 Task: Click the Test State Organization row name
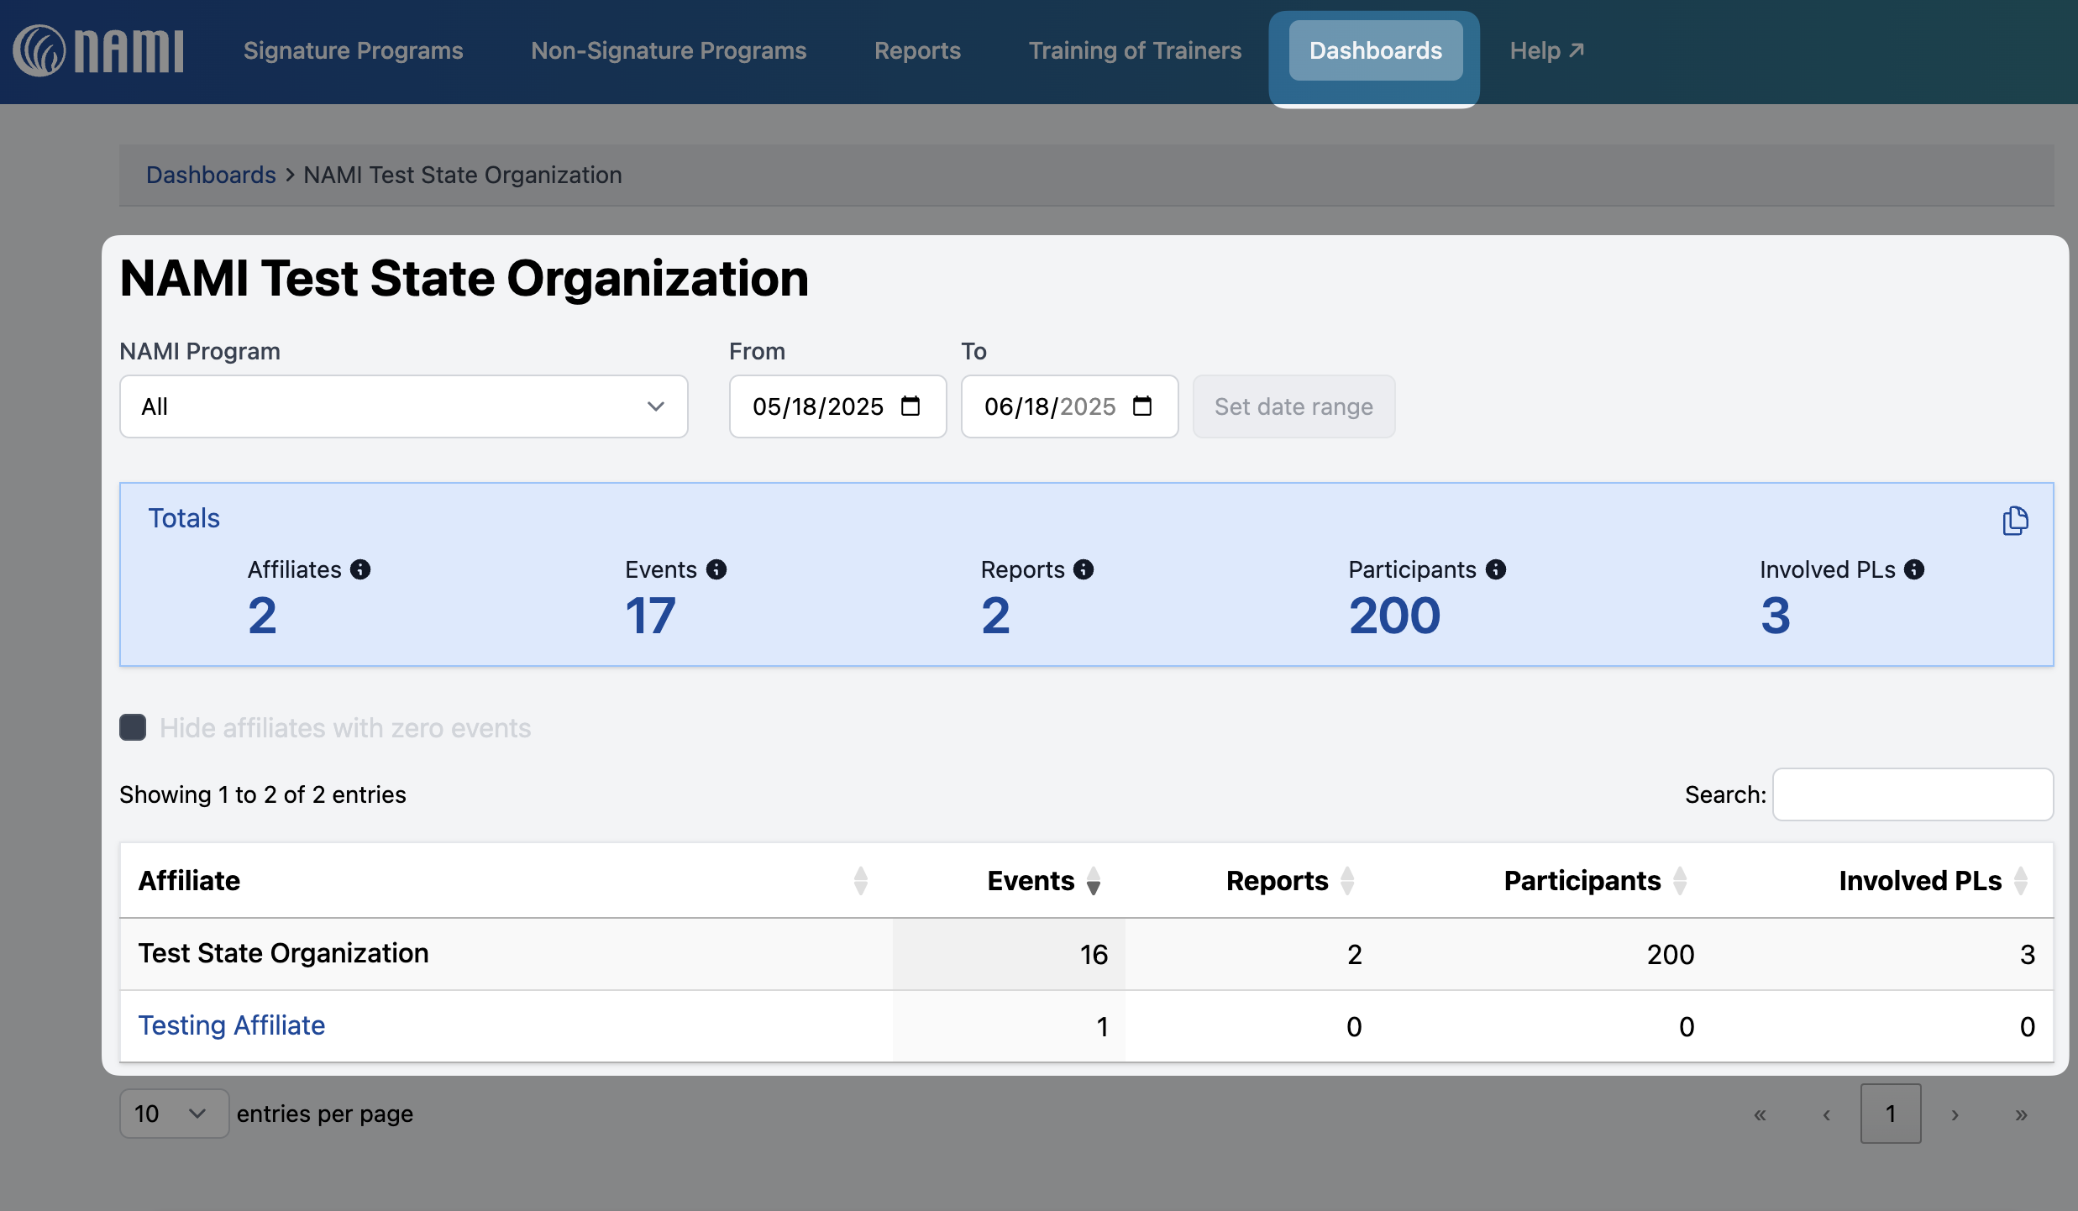pos(284,953)
